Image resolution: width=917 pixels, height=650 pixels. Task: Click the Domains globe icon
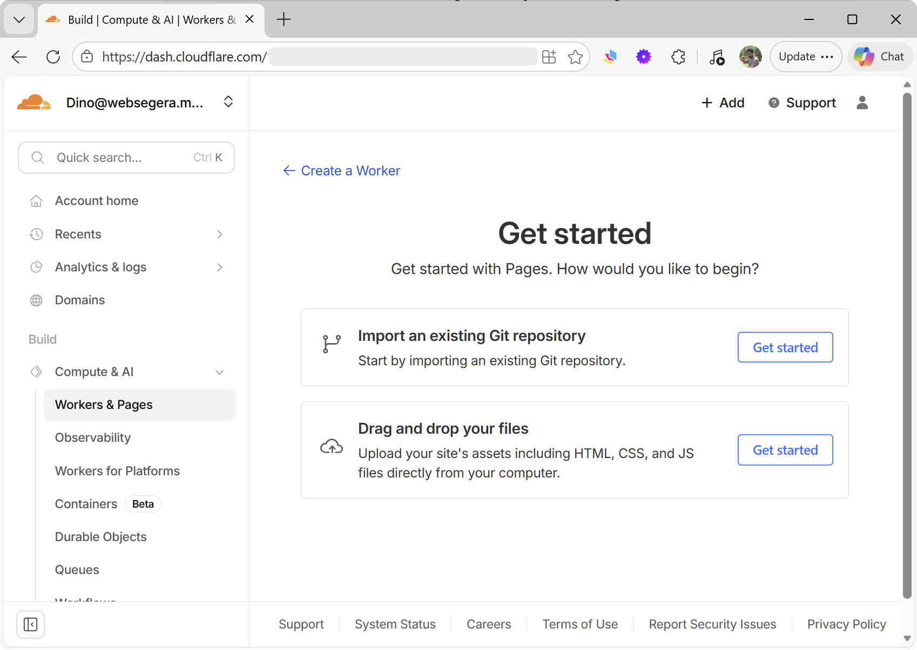click(36, 300)
